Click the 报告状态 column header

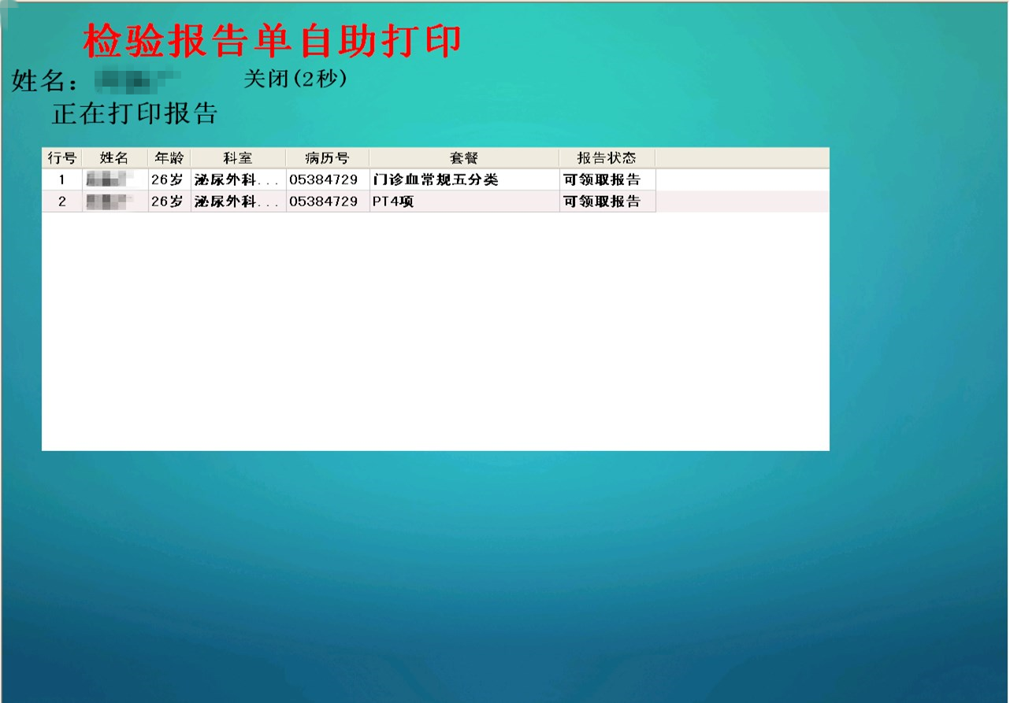[607, 157]
